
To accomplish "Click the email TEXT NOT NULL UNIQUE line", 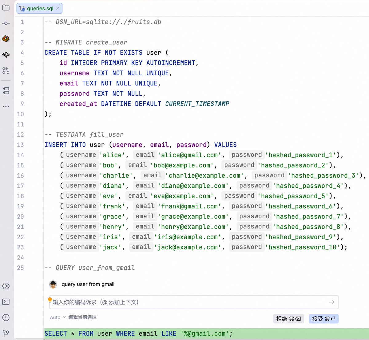I will (x=110, y=83).
